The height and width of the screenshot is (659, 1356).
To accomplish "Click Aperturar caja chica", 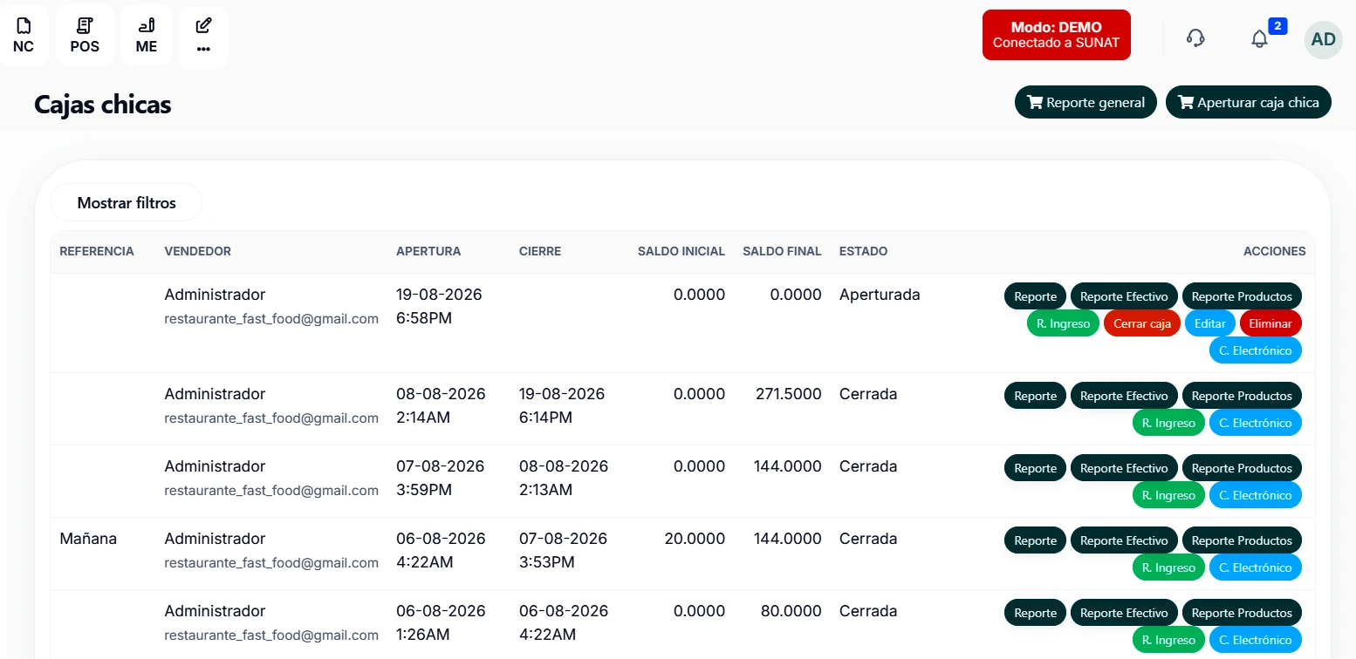I will click(1249, 102).
